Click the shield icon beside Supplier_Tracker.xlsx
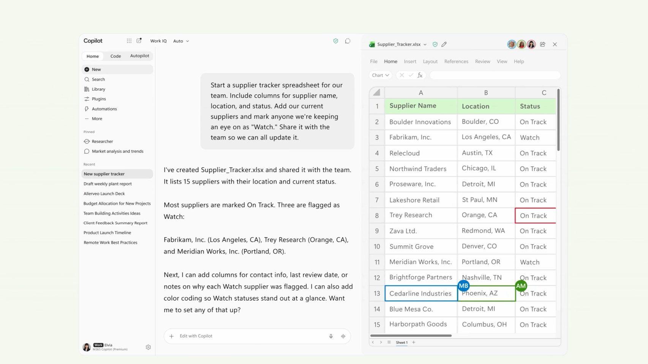 pyautogui.click(x=435, y=44)
